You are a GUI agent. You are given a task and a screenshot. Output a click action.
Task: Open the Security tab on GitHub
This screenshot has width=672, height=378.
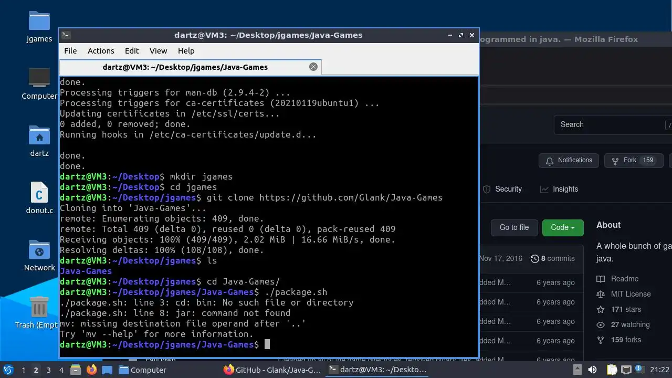tap(502, 189)
